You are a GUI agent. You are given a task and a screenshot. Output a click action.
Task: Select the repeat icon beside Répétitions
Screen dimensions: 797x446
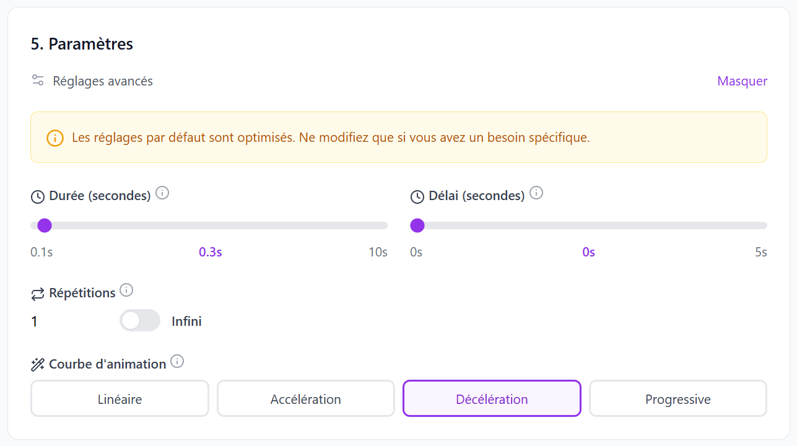37,292
